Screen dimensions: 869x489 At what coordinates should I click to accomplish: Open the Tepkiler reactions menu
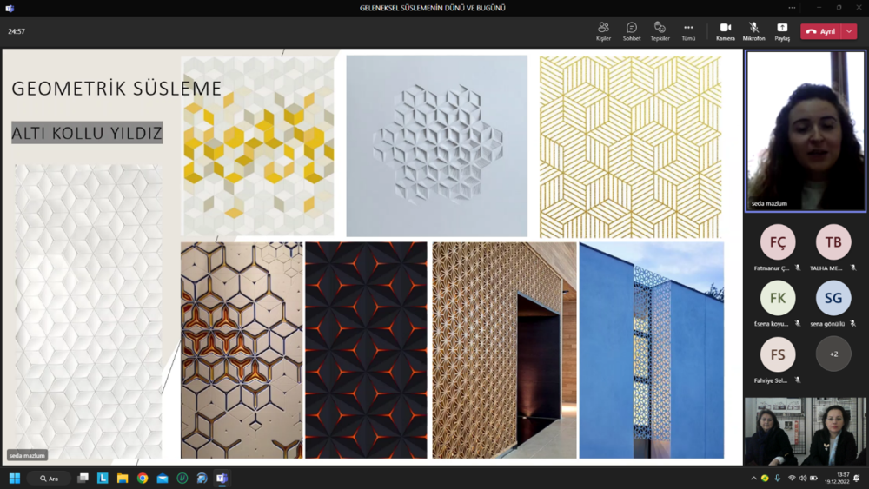click(x=660, y=31)
